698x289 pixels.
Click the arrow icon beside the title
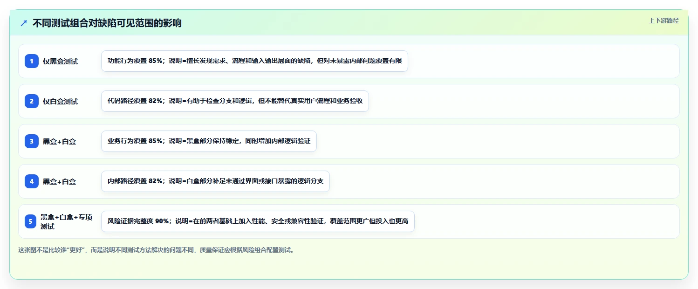24,23
